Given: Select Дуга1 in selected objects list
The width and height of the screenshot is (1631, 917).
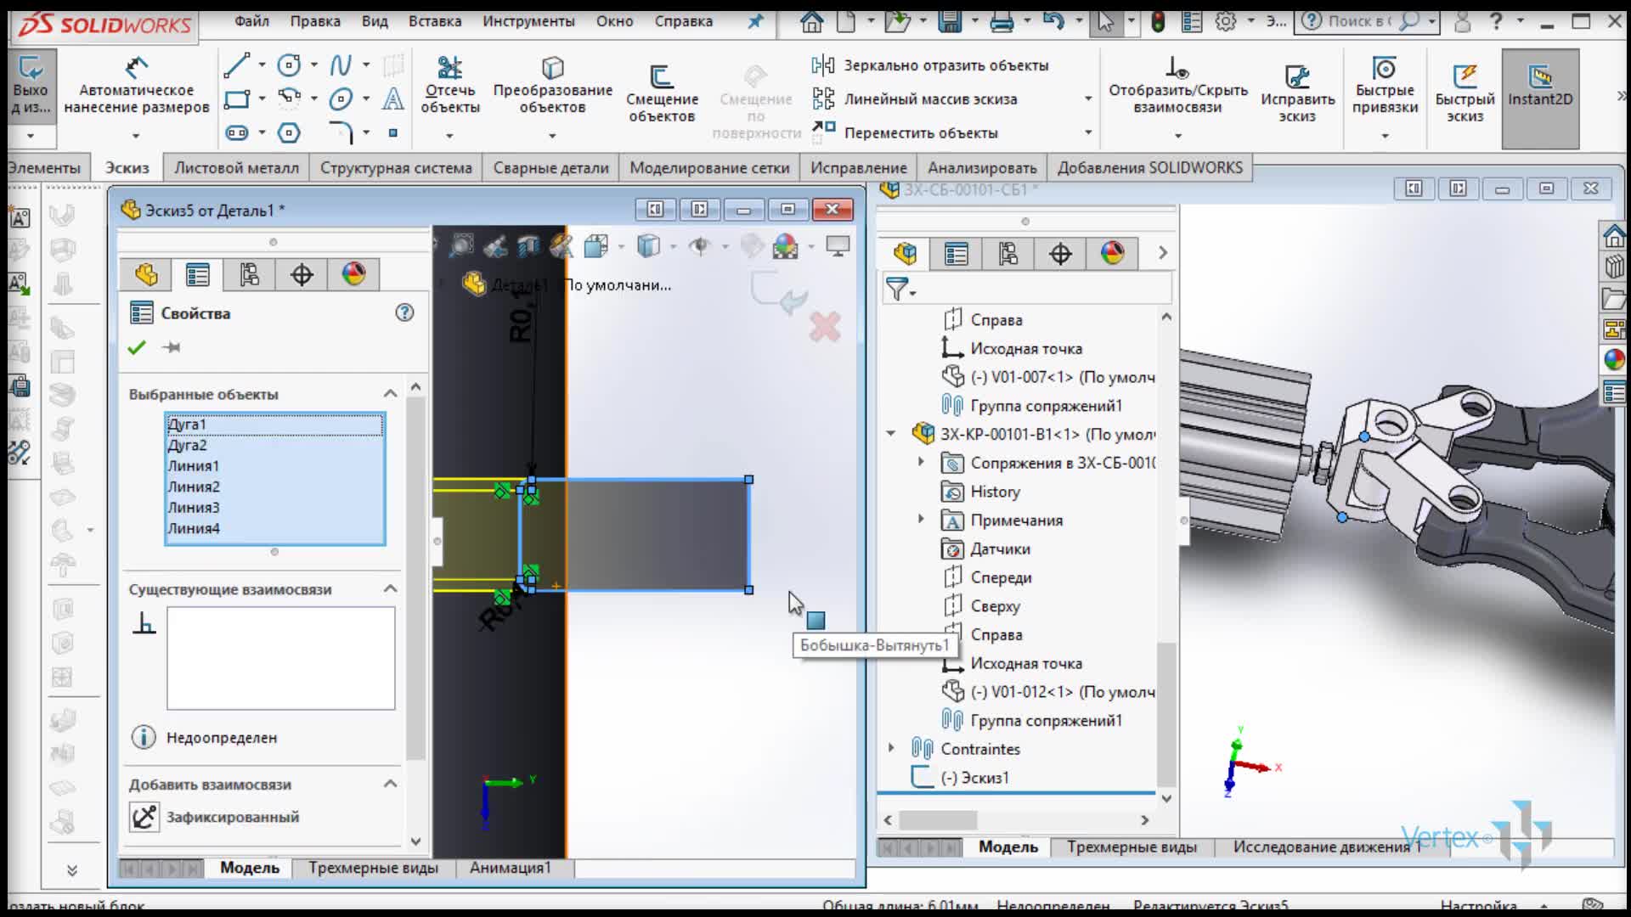Looking at the screenshot, I should (x=274, y=425).
